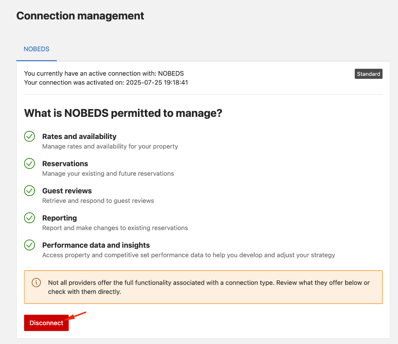Click the Connection management page heading
The image size is (398, 344).
(x=80, y=16)
